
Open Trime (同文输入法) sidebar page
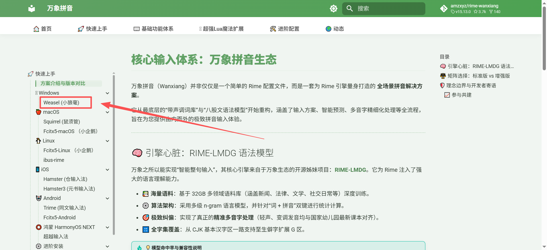(64, 208)
